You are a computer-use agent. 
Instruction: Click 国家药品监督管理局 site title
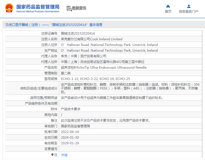(38, 7)
